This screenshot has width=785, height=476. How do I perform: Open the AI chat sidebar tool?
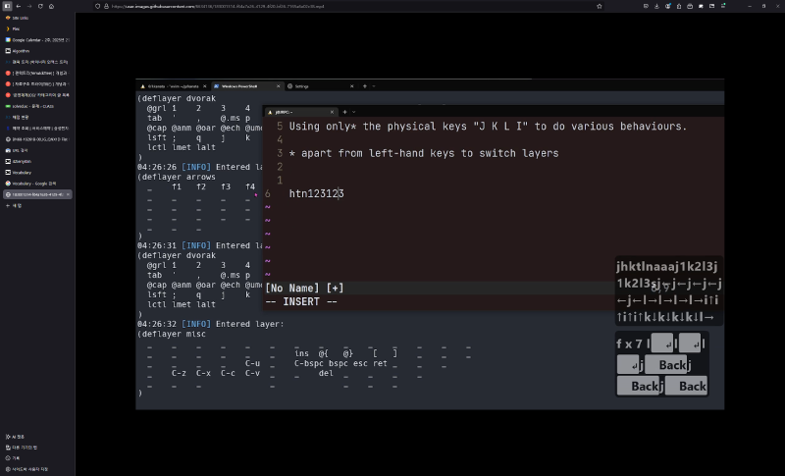tap(18, 436)
